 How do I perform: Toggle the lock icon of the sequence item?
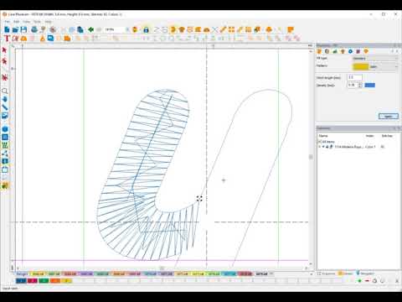coord(327,147)
